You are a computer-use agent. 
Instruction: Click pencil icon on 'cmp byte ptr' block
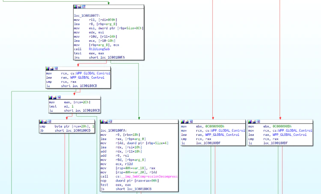tap(45, 122)
